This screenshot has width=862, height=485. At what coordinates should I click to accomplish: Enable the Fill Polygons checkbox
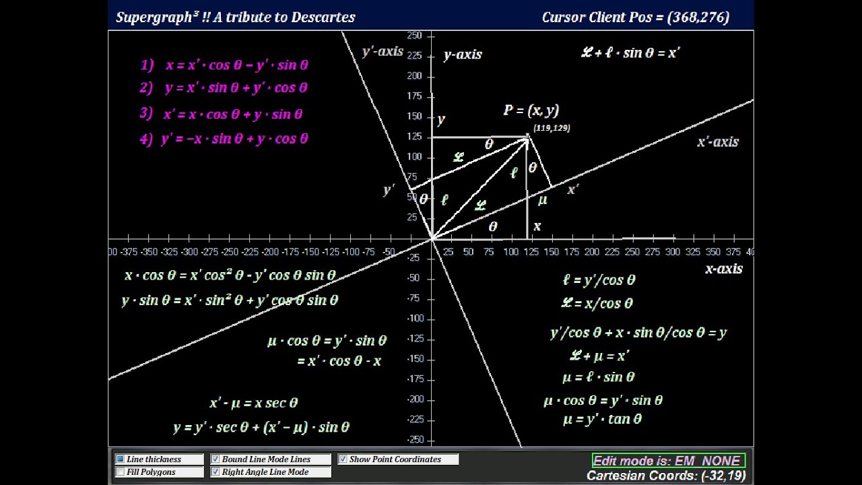tap(120, 472)
